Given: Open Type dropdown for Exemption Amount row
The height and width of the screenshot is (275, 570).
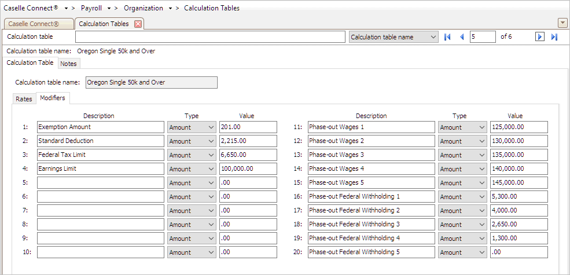Looking at the screenshot, I should [x=192, y=127].
